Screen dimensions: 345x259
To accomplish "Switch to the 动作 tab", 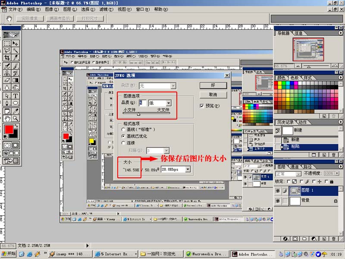I will [x=303, y=122].
